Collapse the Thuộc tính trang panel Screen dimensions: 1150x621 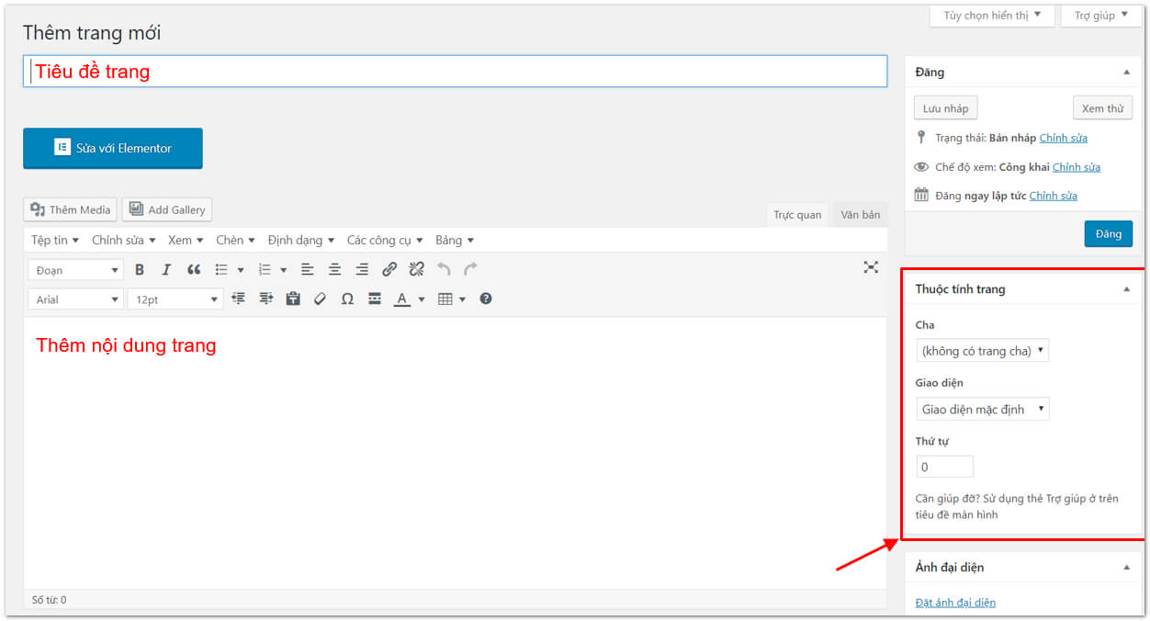1127,289
